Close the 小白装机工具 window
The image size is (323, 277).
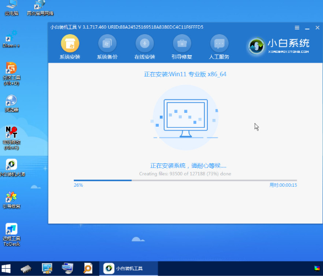(x=317, y=28)
